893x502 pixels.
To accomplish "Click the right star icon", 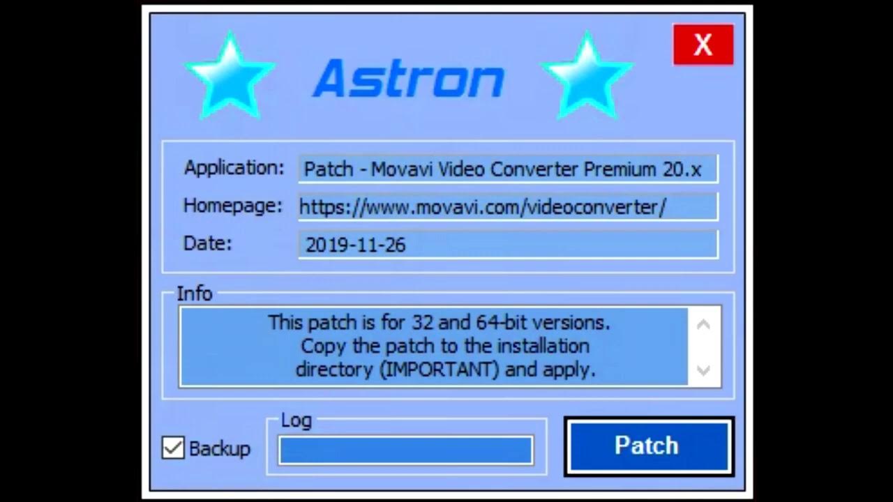I will click(x=587, y=75).
